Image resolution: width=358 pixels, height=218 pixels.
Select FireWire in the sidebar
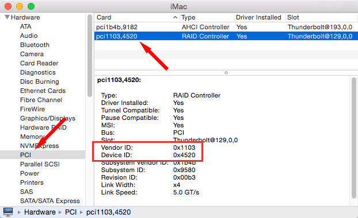pos(32,109)
